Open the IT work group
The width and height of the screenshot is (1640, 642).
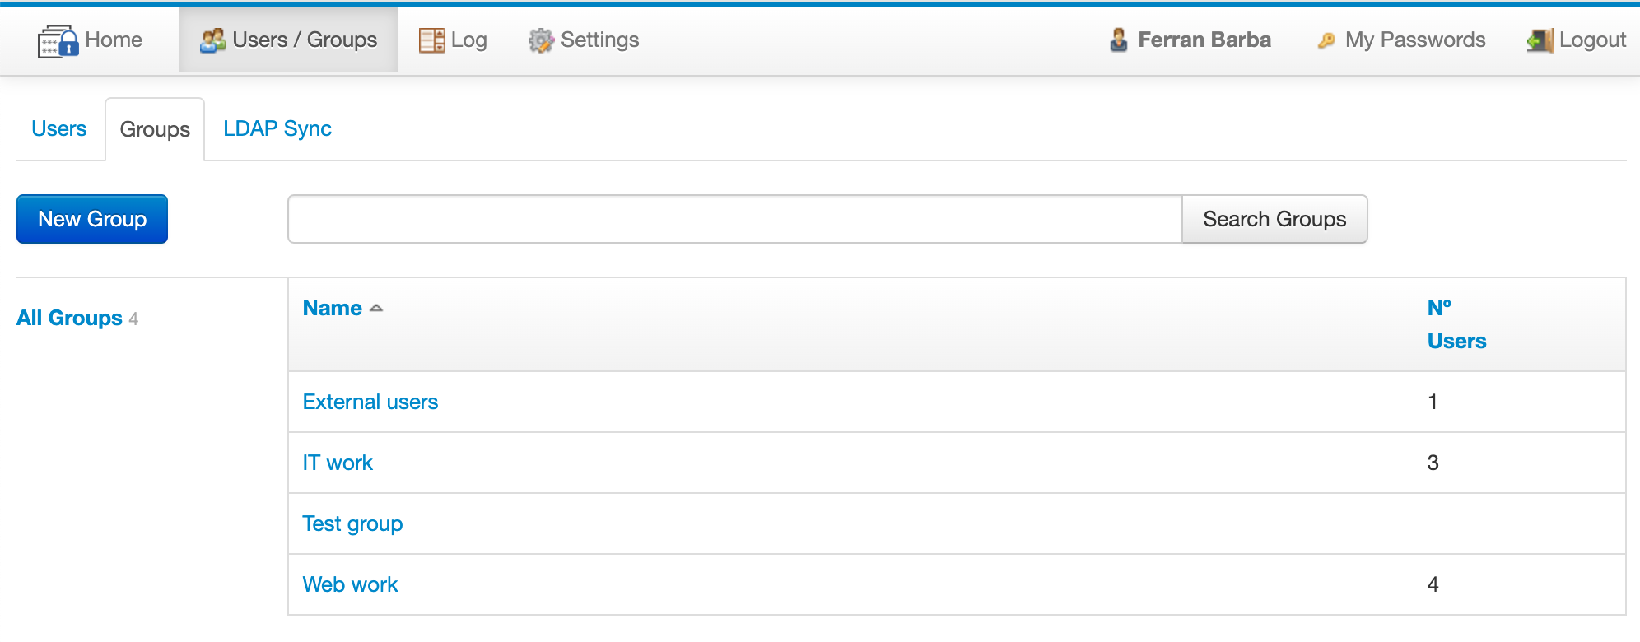coord(338,463)
